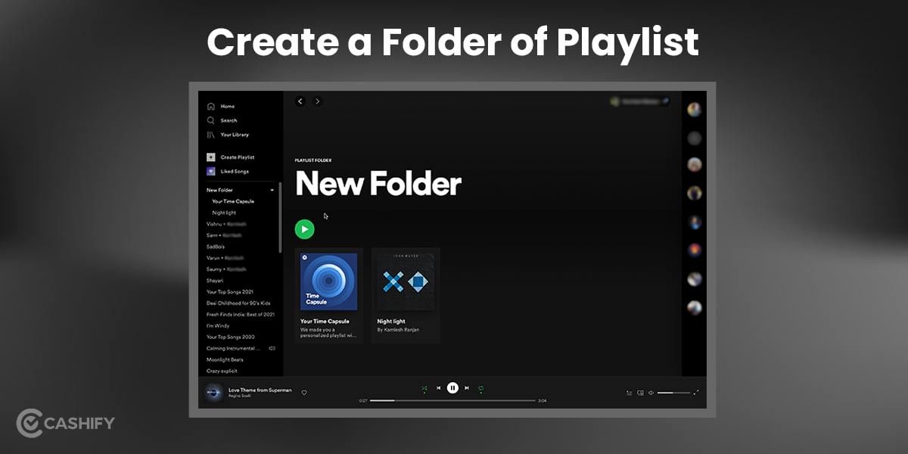Image resolution: width=908 pixels, height=454 pixels.
Task: Click the Create Playlist plus icon
Action: coord(211,157)
